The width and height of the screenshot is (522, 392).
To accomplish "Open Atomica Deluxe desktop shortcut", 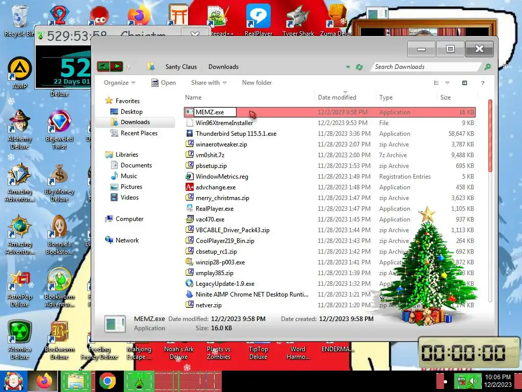I will click(20, 340).
